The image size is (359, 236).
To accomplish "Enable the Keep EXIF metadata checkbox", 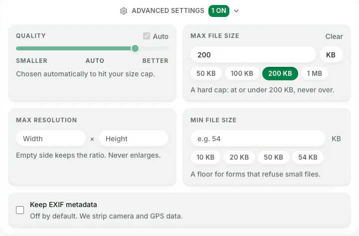I will (20, 210).
